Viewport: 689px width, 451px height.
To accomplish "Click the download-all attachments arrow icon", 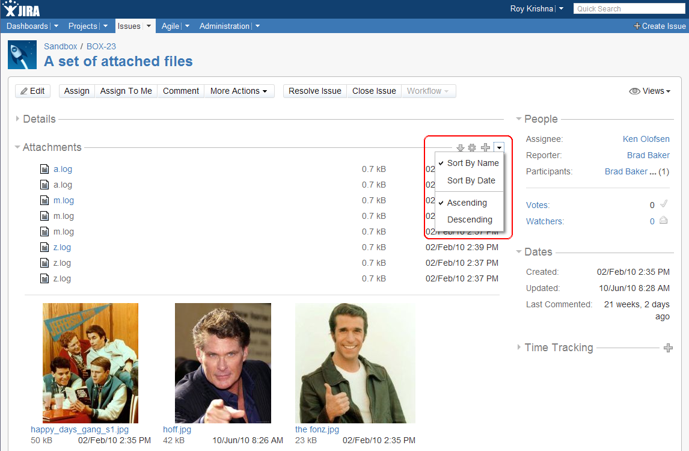I will (460, 148).
